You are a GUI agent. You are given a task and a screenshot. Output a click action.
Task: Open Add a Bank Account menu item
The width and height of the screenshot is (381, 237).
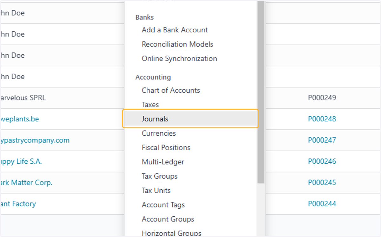175,30
